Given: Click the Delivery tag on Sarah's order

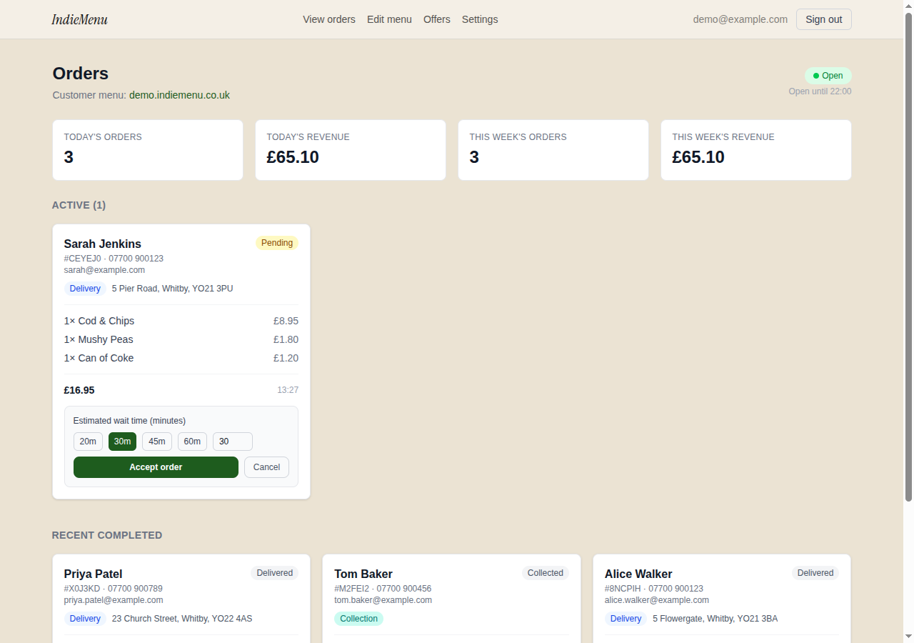Looking at the screenshot, I should (85, 289).
